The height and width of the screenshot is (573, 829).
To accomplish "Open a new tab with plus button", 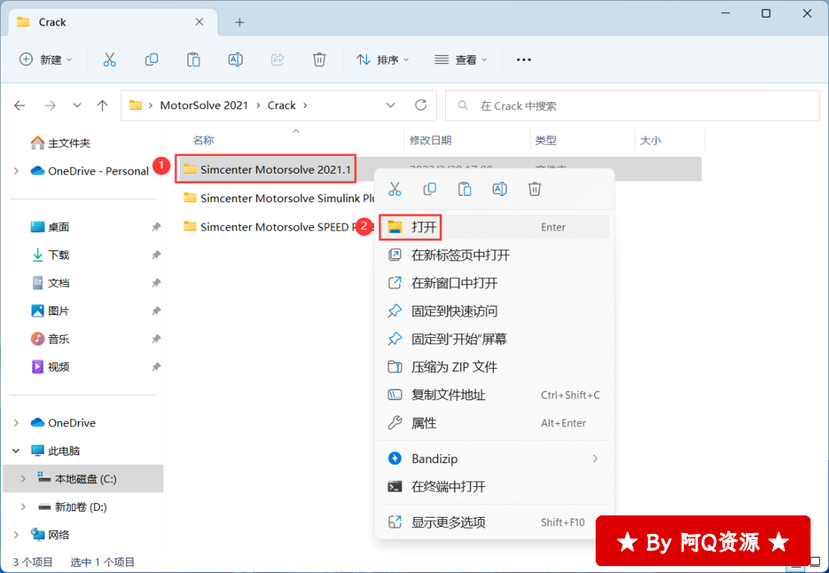I will coord(239,22).
